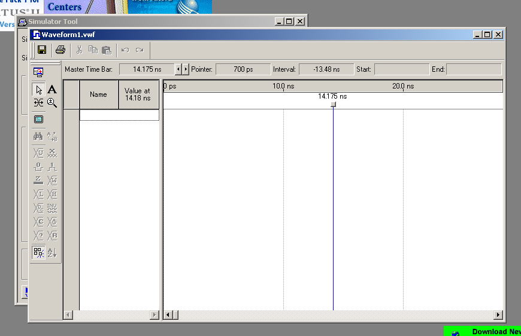The height and width of the screenshot is (336, 521).
Task: Click the Pointer value field showing 700 ps
Action: click(x=243, y=69)
